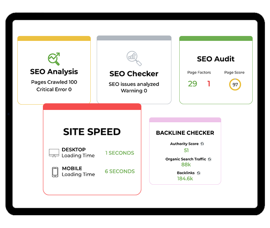Viewport: 270px width, 228px height.
Task: Select the SITE SPEED heading
Action: click(92, 132)
